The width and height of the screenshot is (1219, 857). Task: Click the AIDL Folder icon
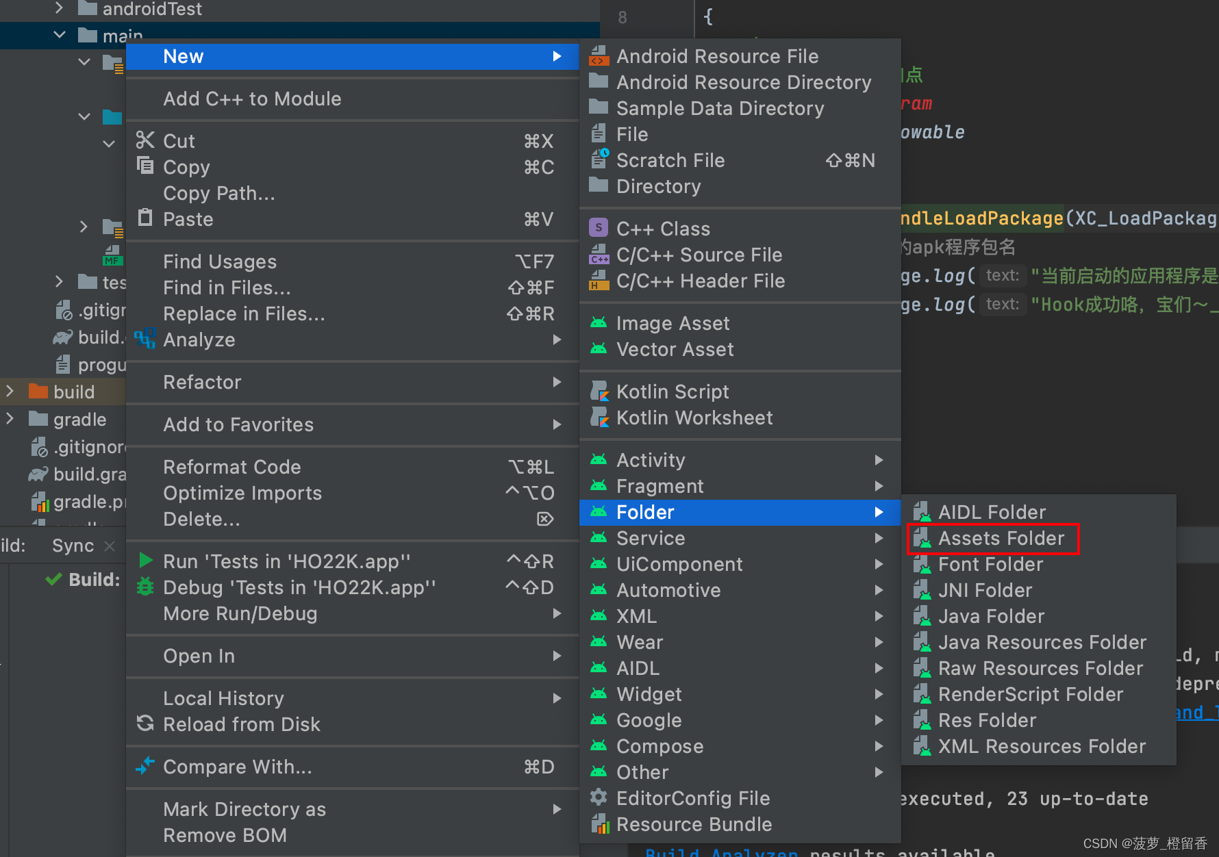pos(922,512)
